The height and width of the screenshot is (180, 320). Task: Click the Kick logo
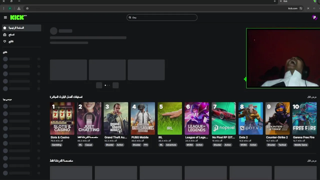click(18, 17)
